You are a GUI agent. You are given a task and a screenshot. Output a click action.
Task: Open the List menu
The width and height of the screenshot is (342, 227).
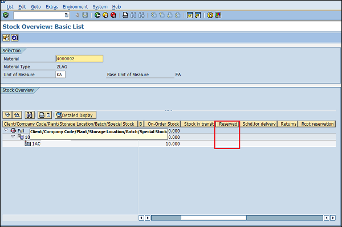[10, 7]
